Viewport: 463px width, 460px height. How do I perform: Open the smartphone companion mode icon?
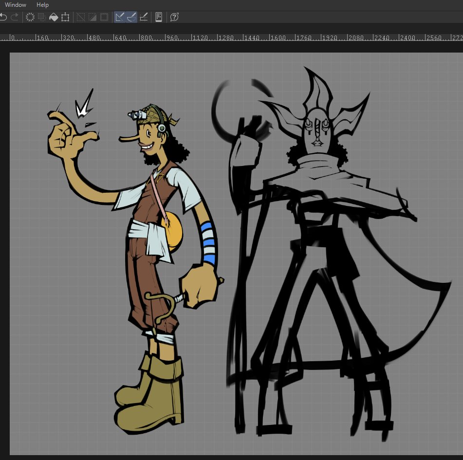tap(159, 17)
